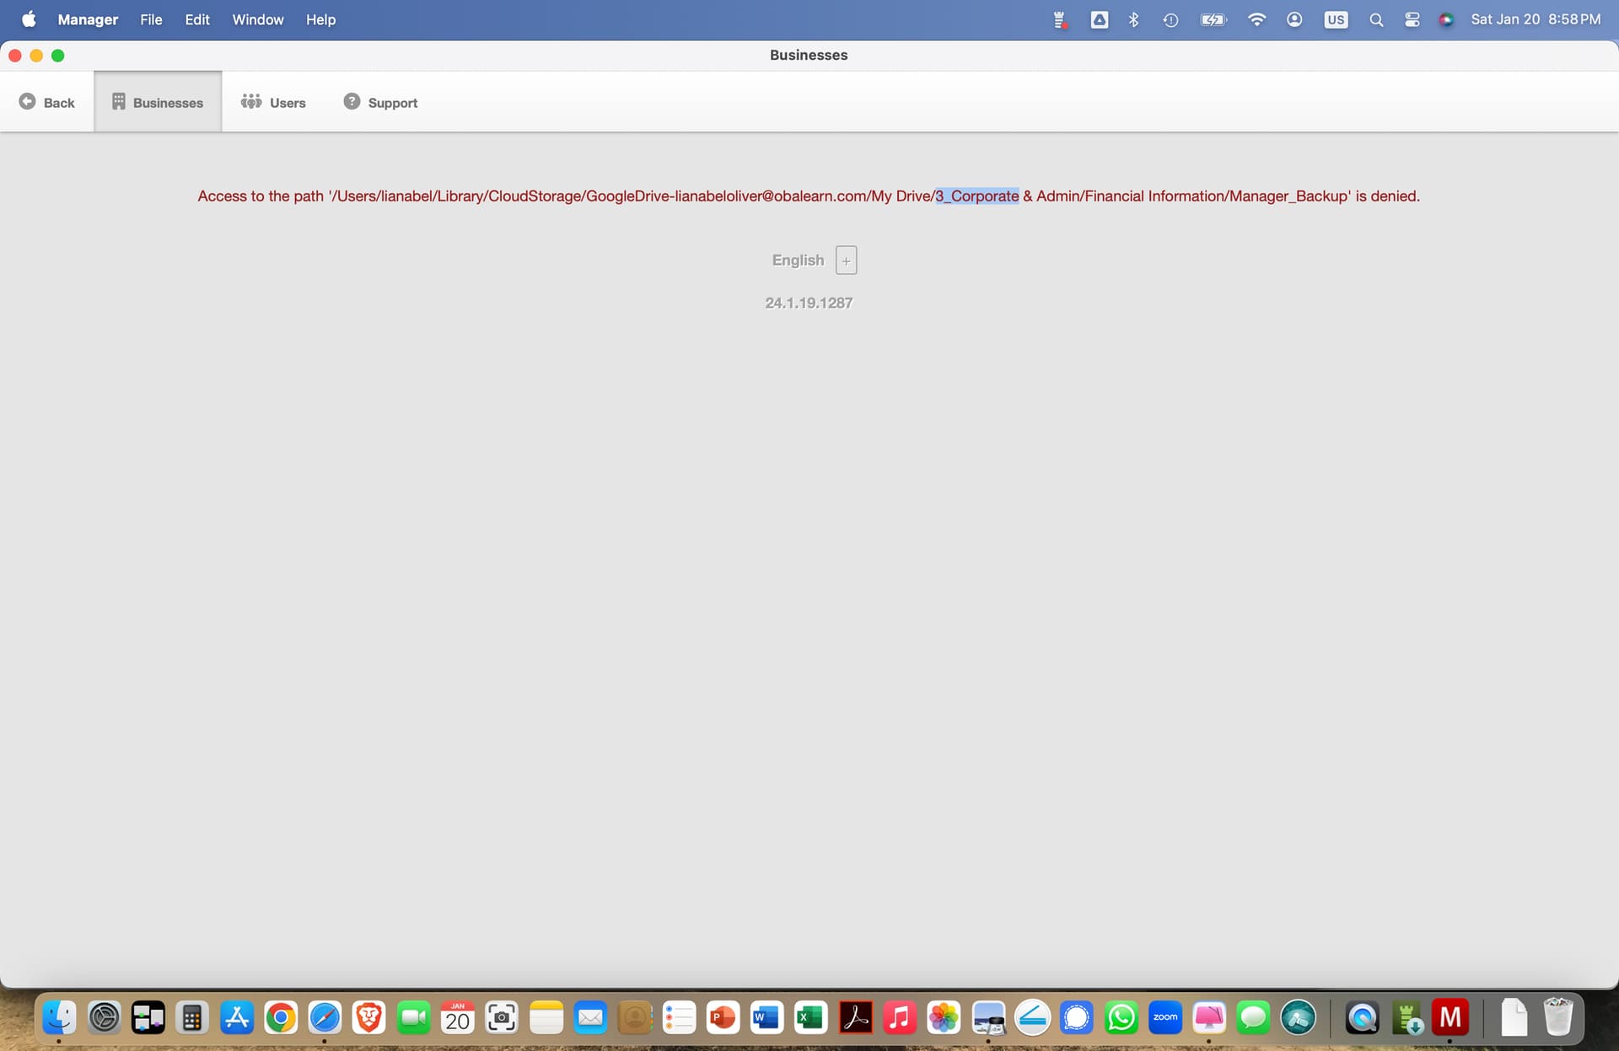The height and width of the screenshot is (1051, 1619).
Task: Open the Wi-Fi menu
Action: pos(1256,19)
